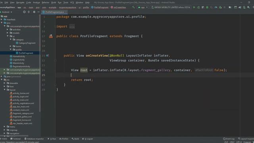Open the Window menu
The image size is (254, 143).
pos(79,2)
